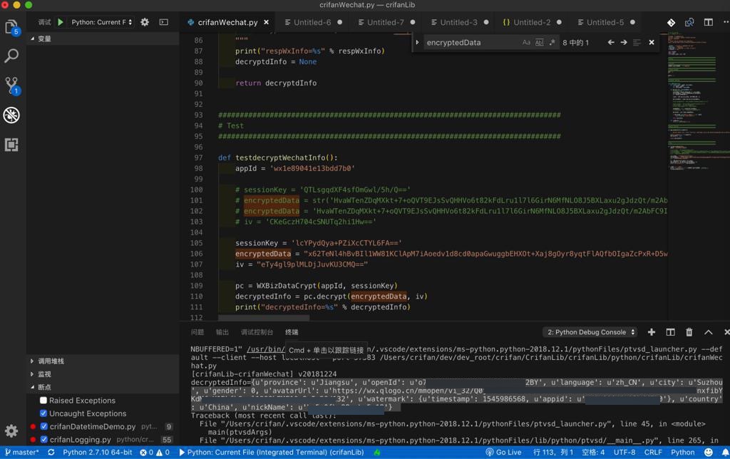Go to next match arrow in find widget
Viewport: 730px width, 459px height.
coord(624,43)
